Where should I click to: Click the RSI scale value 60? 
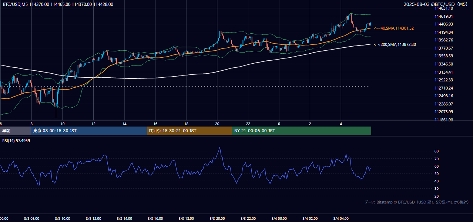click(x=437, y=166)
